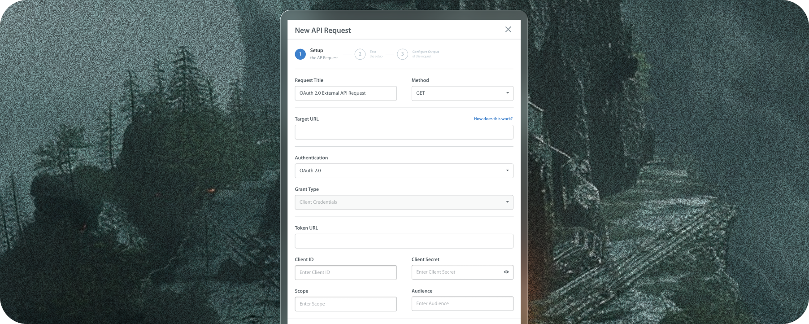Click the 'How does this work?' link

[x=493, y=119]
